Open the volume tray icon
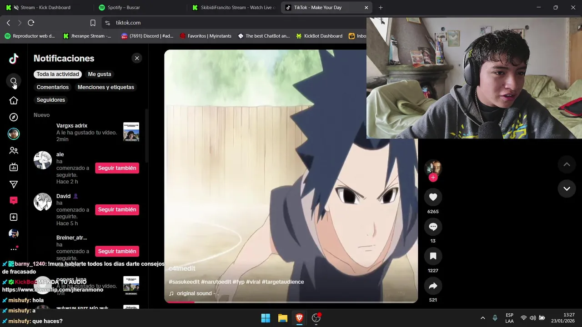 click(x=532, y=318)
